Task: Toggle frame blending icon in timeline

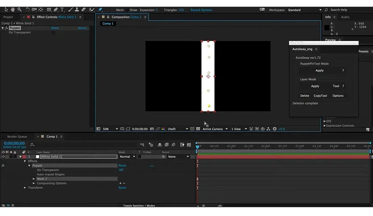Action: (x=166, y=145)
